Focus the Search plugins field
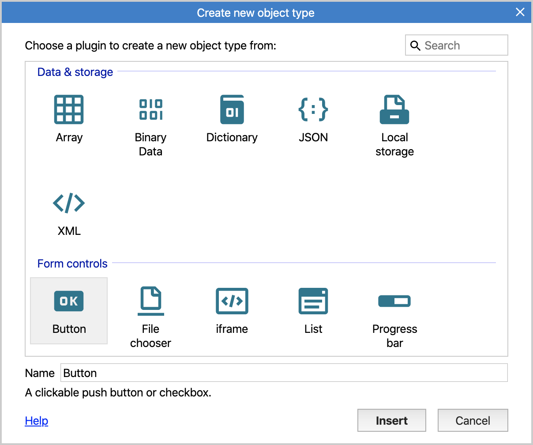The height and width of the screenshot is (445, 533). tap(457, 45)
